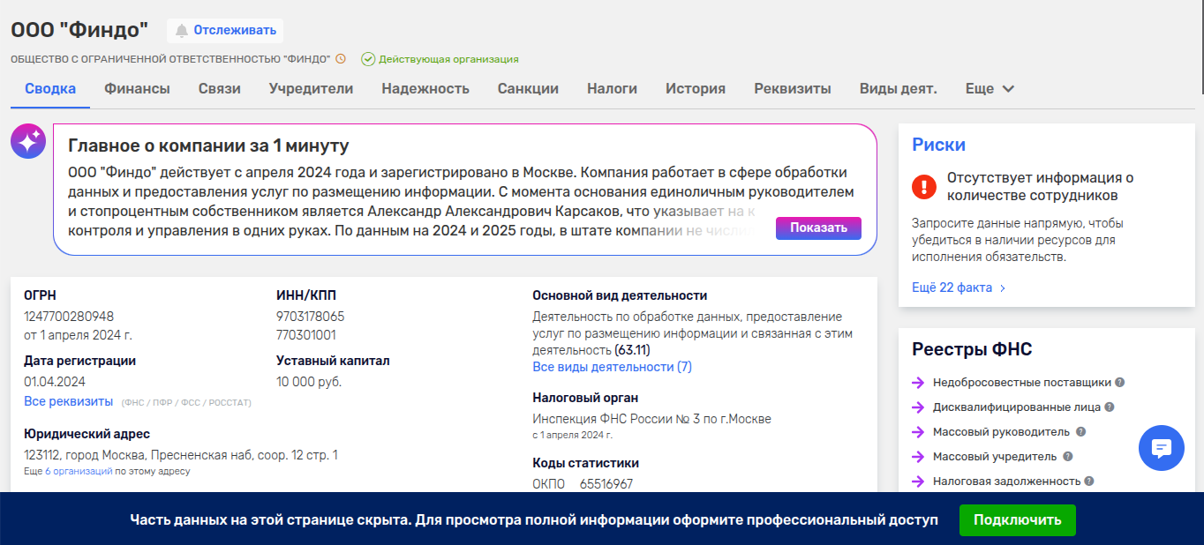
Task: Click arrow icon before Массовый руководитель
Action: pos(918,432)
